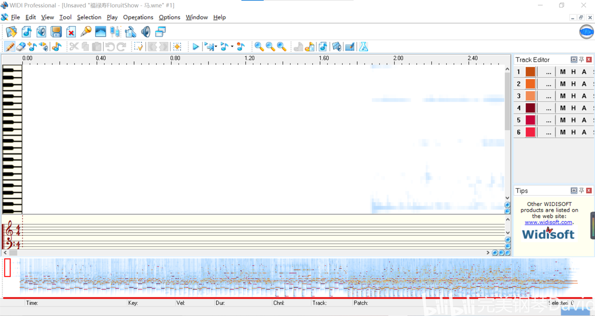Open dropdown arrow beside play-note icon
Screen dimensions: 595x316
point(232,47)
